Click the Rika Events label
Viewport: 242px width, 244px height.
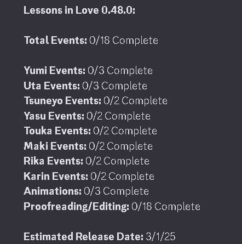(x=53, y=161)
